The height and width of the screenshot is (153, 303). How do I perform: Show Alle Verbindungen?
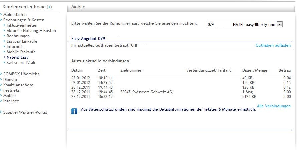click(274, 106)
